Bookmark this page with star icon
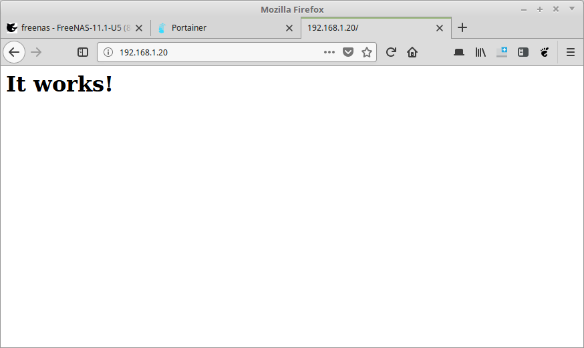The image size is (584, 348). (x=367, y=52)
